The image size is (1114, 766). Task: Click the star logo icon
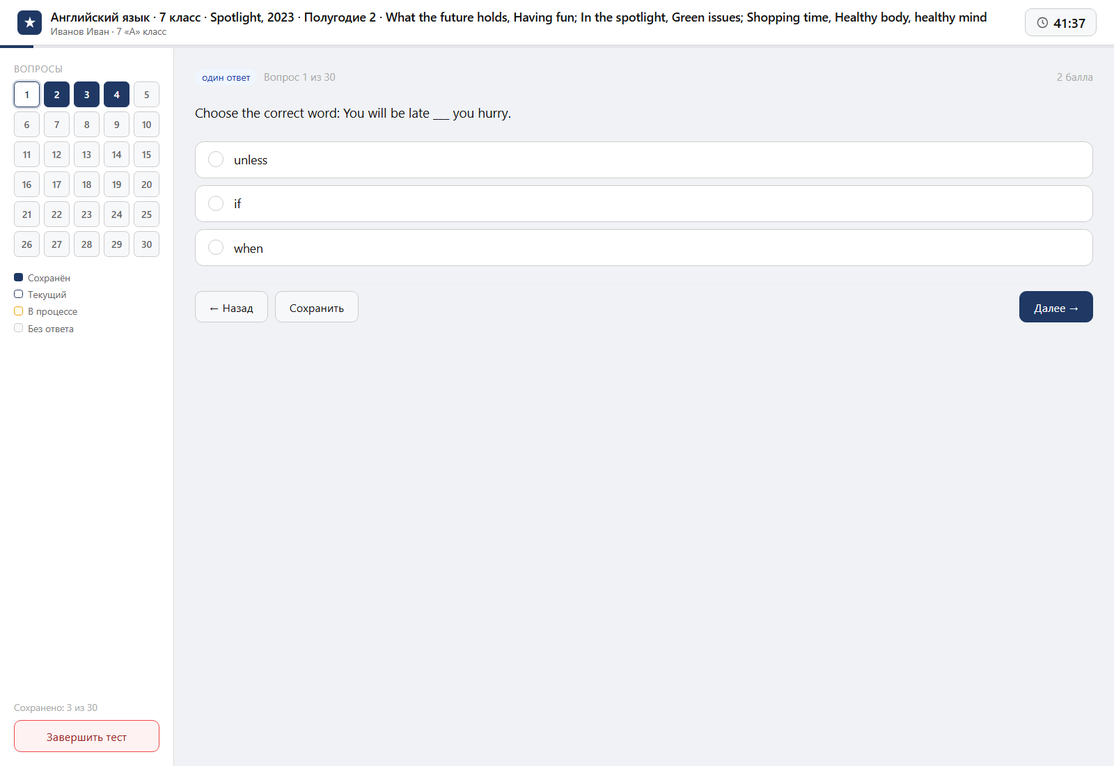(29, 23)
